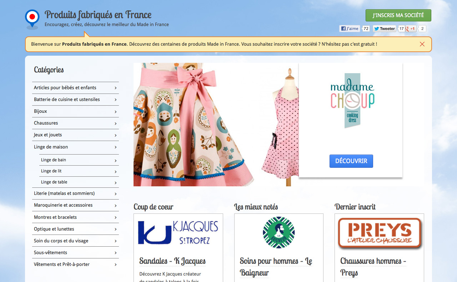The height and width of the screenshot is (282, 457).
Task: Click the J'INSCRIS MA SOCIÉTÉ button
Action: 398,15
